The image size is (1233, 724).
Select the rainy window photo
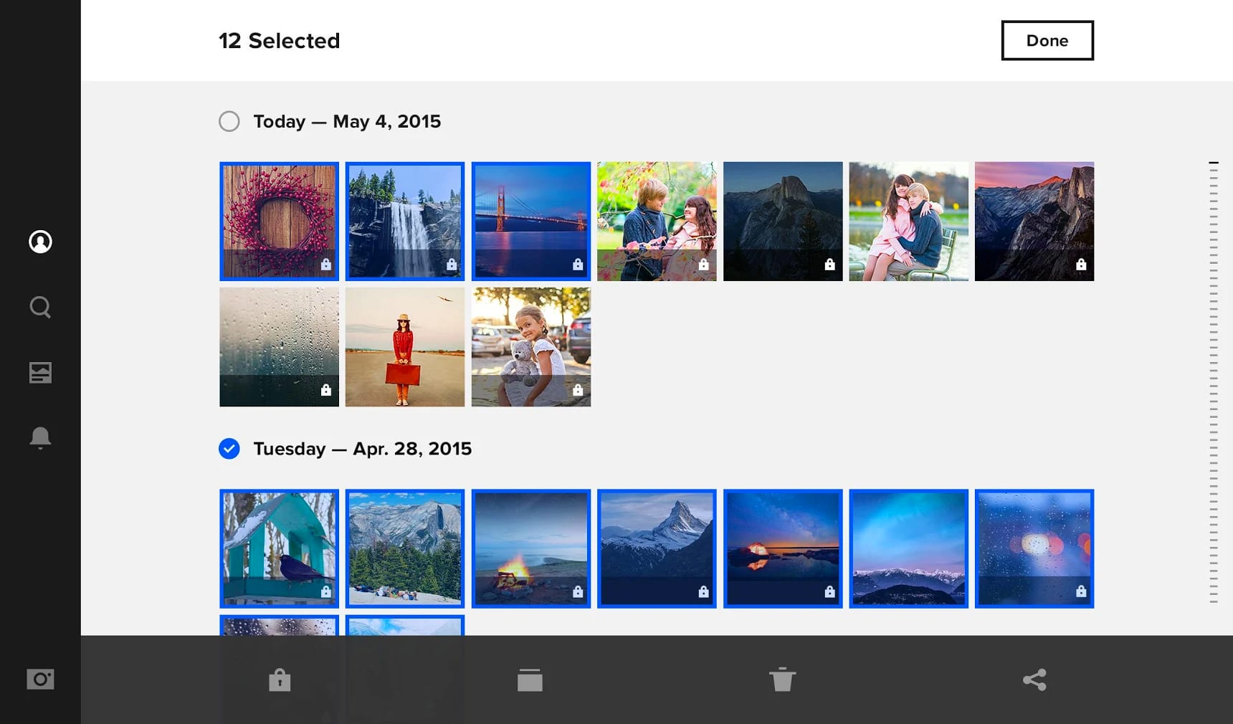279,347
